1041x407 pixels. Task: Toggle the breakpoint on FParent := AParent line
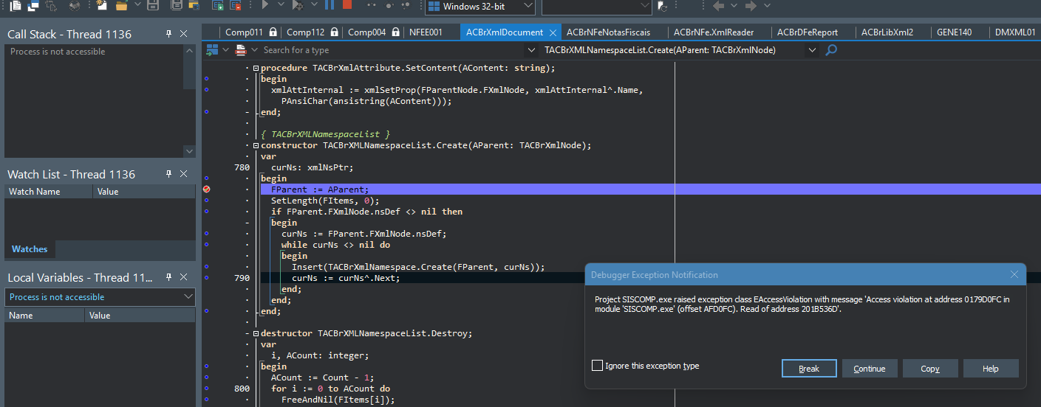tap(207, 189)
